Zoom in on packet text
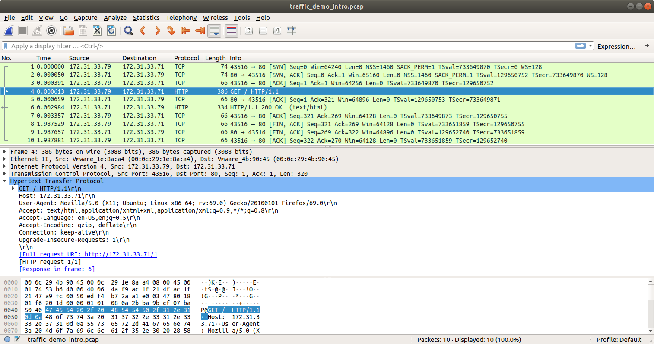The width and height of the screenshot is (654, 344). coord(249,31)
